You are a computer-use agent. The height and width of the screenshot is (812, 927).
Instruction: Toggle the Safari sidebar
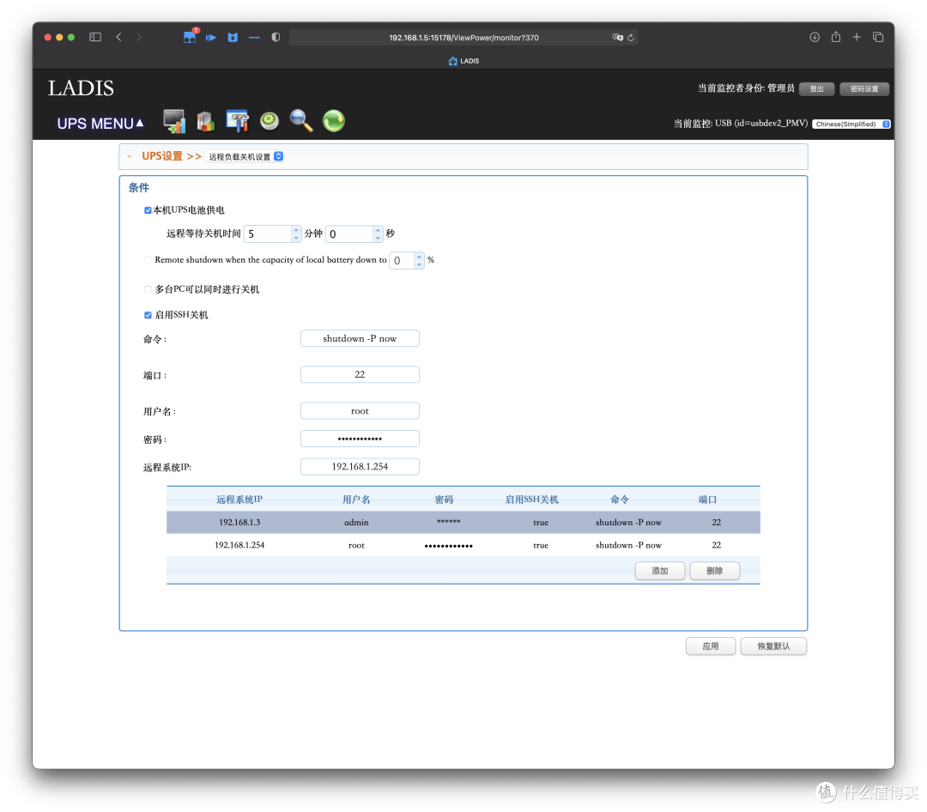tap(95, 37)
